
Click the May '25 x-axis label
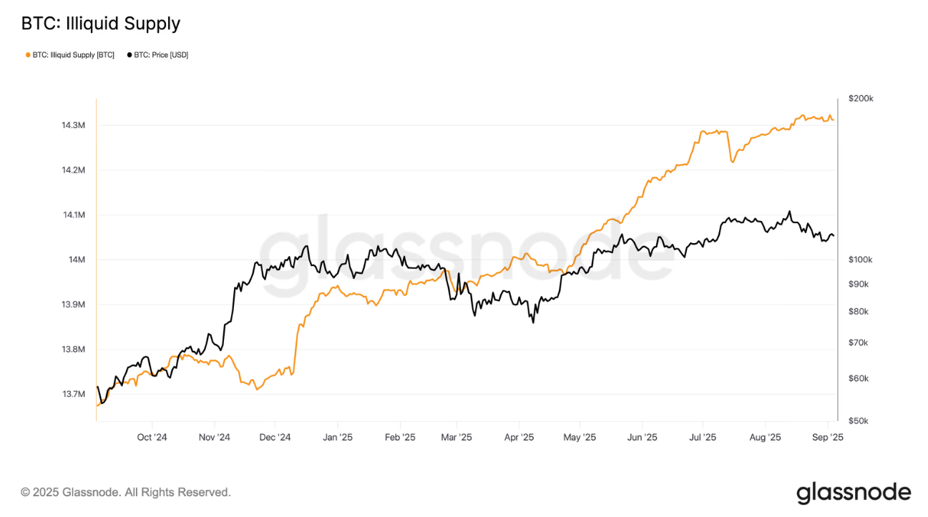(580, 437)
